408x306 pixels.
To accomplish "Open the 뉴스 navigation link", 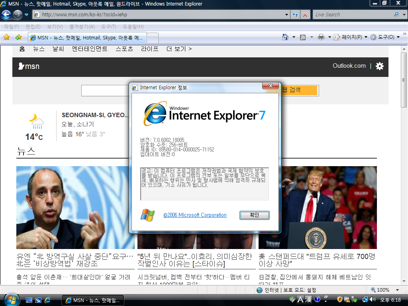I will pos(39,49).
